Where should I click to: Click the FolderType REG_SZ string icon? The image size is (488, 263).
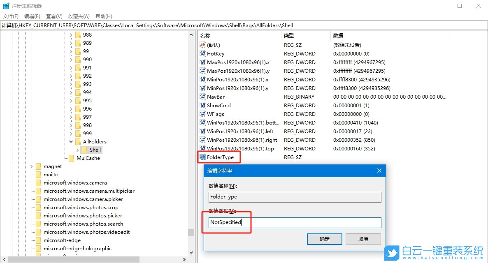pyautogui.click(x=202, y=157)
